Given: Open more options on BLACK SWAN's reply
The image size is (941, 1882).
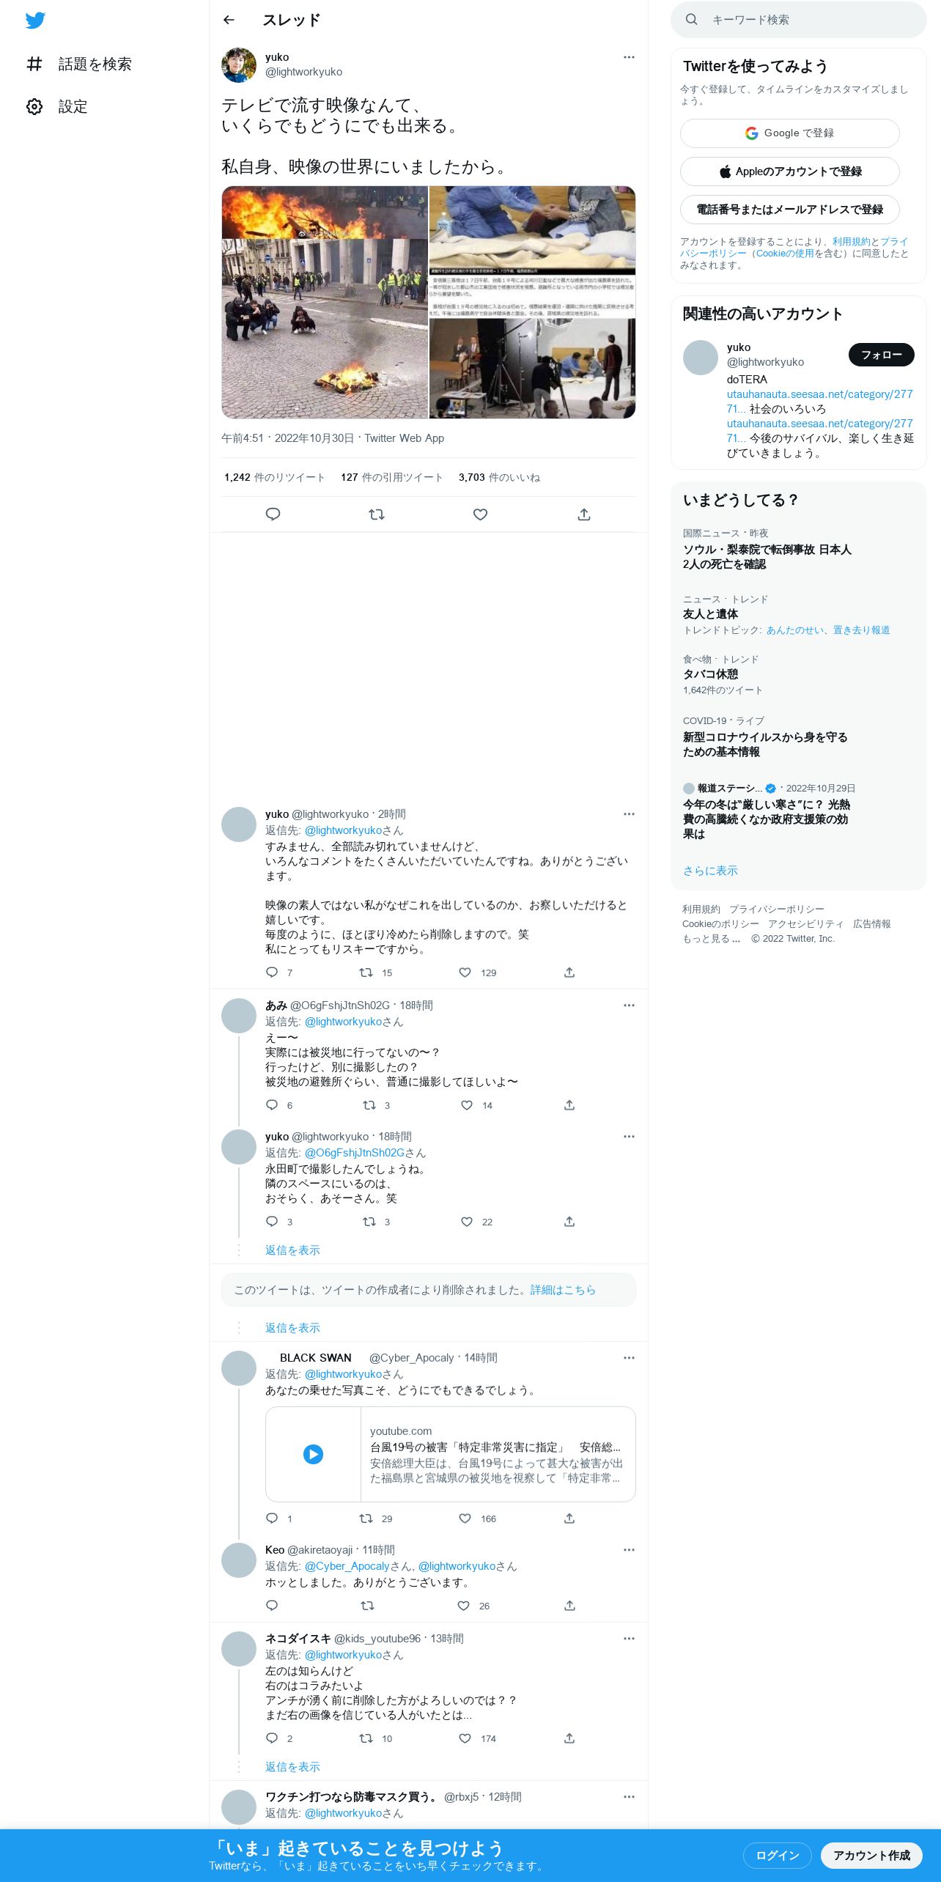Looking at the screenshot, I should pyautogui.click(x=629, y=1358).
